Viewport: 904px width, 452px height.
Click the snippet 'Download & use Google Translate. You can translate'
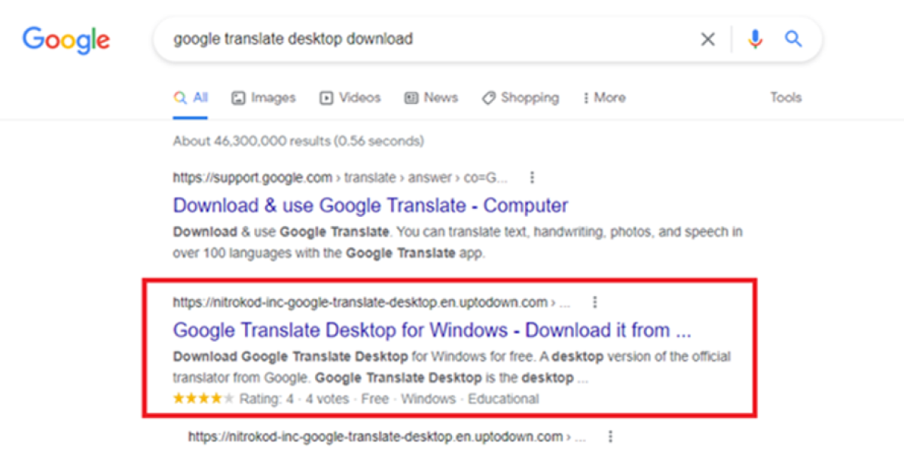[458, 242]
